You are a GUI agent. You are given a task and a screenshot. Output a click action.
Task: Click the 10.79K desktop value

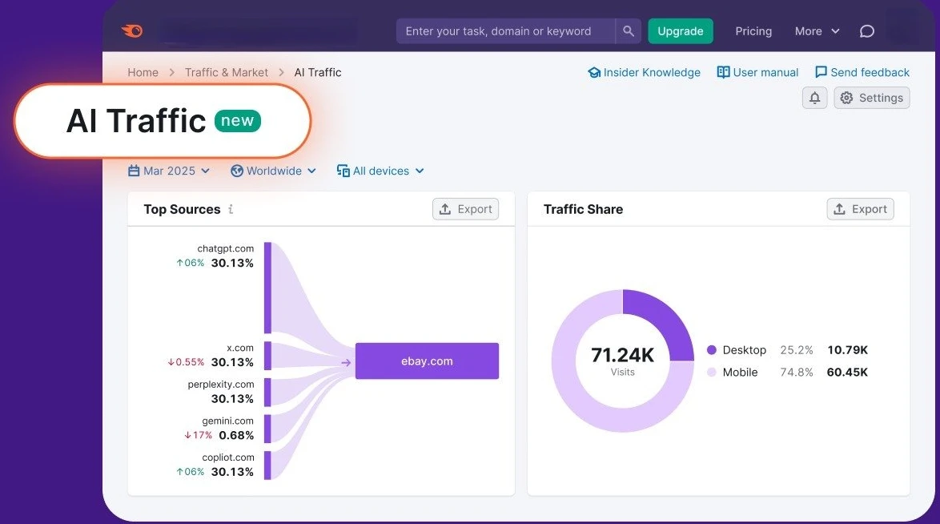click(848, 350)
